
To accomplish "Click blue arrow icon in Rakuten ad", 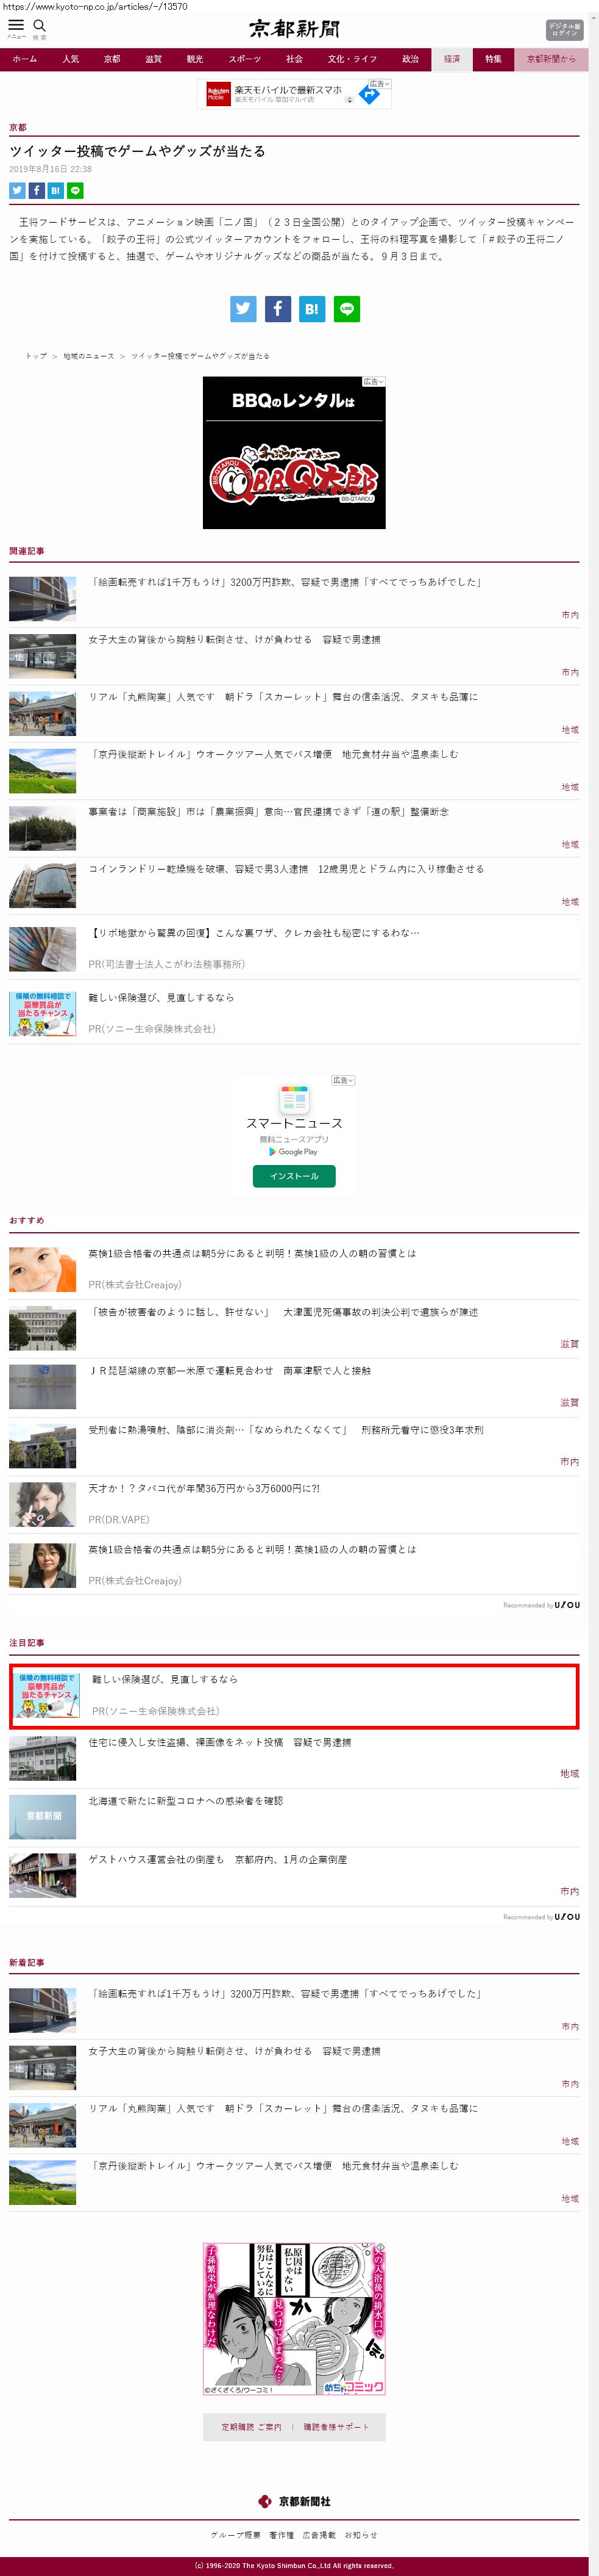I will [x=369, y=96].
